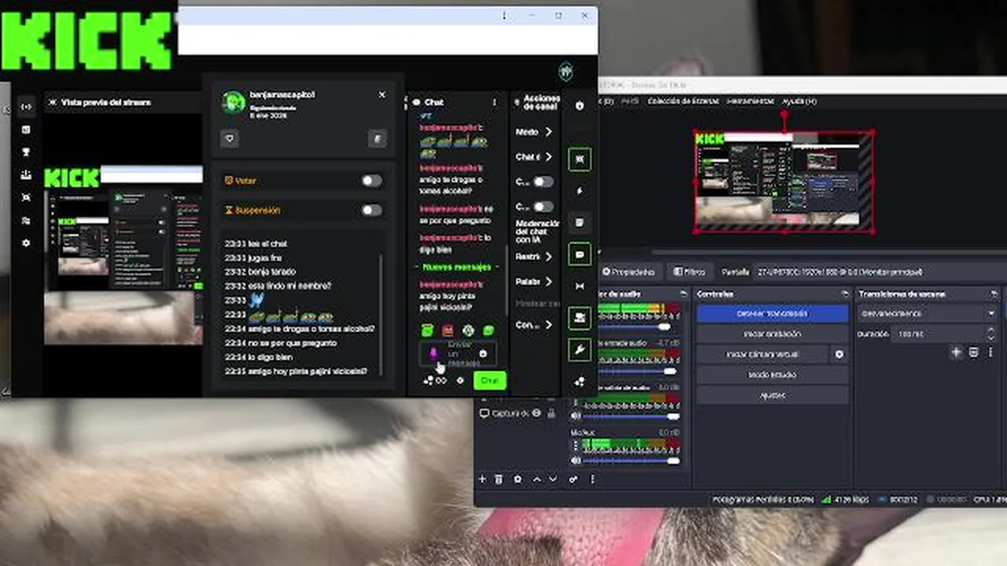Viewport: 1007px width, 566px height.
Task: Click the green Chat send button
Action: (x=489, y=380)
